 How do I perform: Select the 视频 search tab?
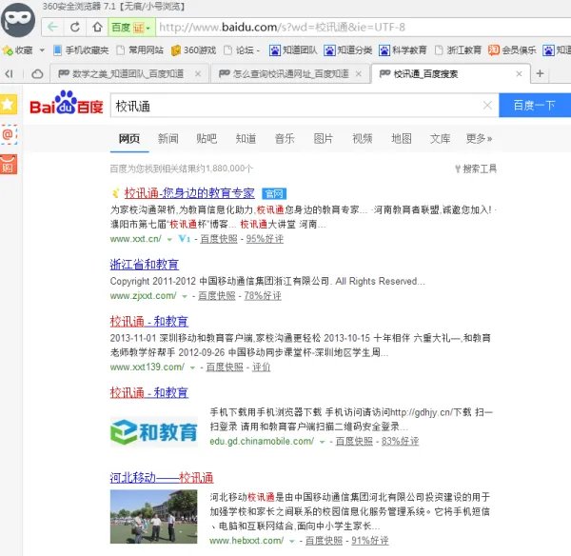[363, 138]
